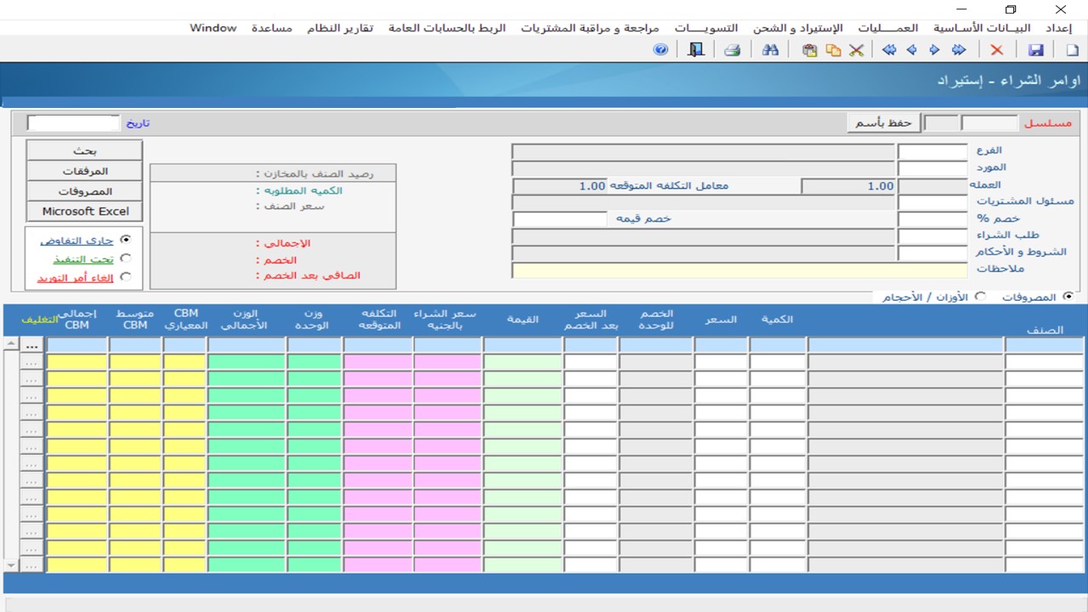Click the New blank document icon

tap(1072, 50)
